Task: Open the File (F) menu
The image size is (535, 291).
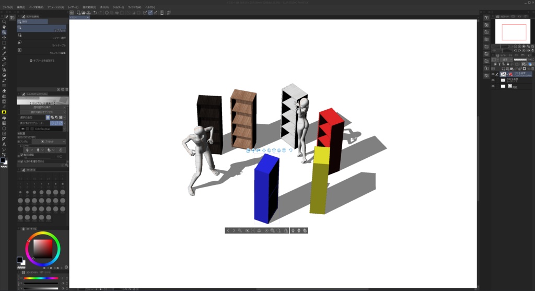Action: tap(7, 7)
